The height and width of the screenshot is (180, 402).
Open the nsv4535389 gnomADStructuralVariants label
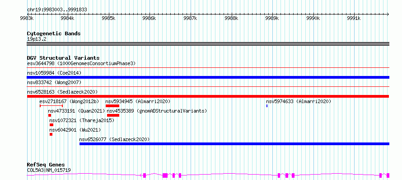[x=157, y=111]
